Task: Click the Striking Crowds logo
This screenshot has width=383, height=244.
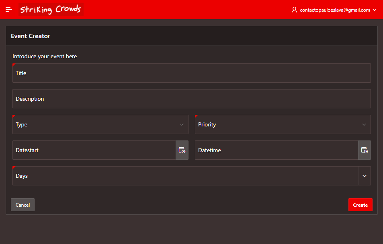Action: (51, 10)
